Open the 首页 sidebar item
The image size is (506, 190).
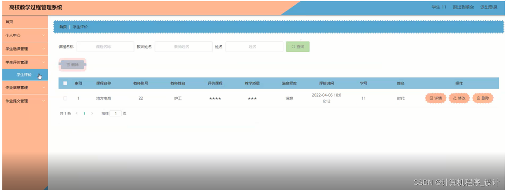25,22
